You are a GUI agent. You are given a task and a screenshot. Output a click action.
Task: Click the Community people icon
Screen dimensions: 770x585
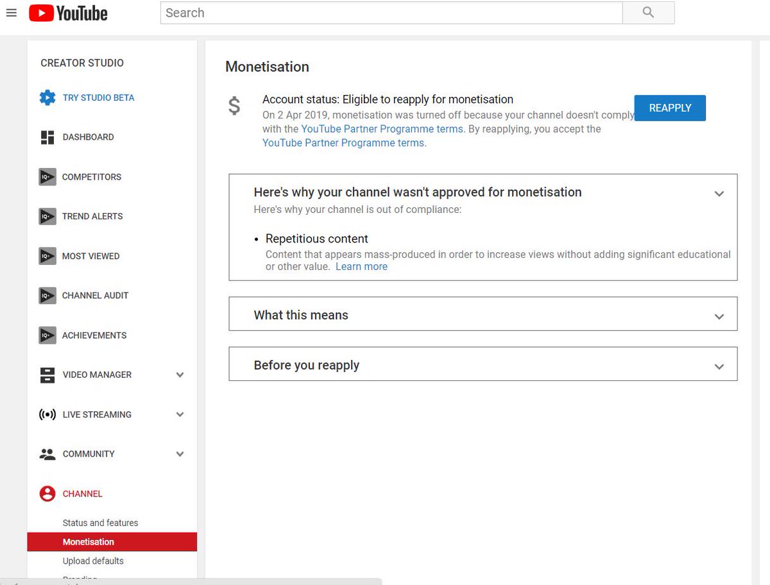47,454
